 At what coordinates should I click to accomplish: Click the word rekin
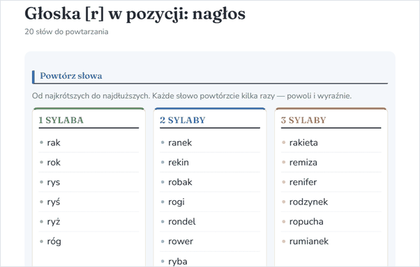tap(179, 163)
